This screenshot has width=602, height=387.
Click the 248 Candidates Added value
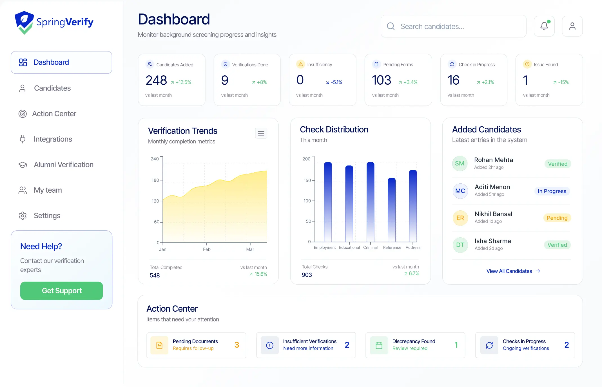point(156,80)
